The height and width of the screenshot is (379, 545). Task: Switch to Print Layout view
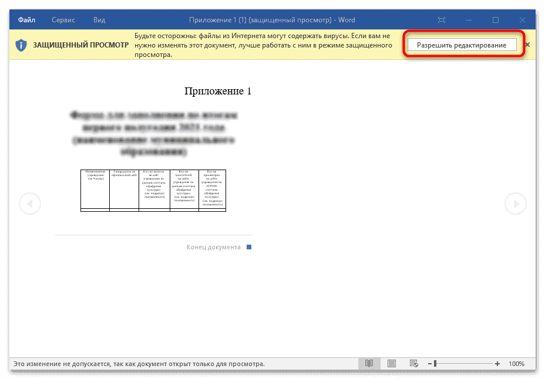point(391,363)
